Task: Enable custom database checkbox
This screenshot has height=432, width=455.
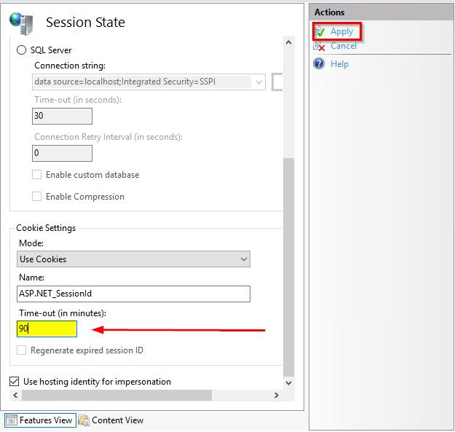Action: [x=36, y=175]
